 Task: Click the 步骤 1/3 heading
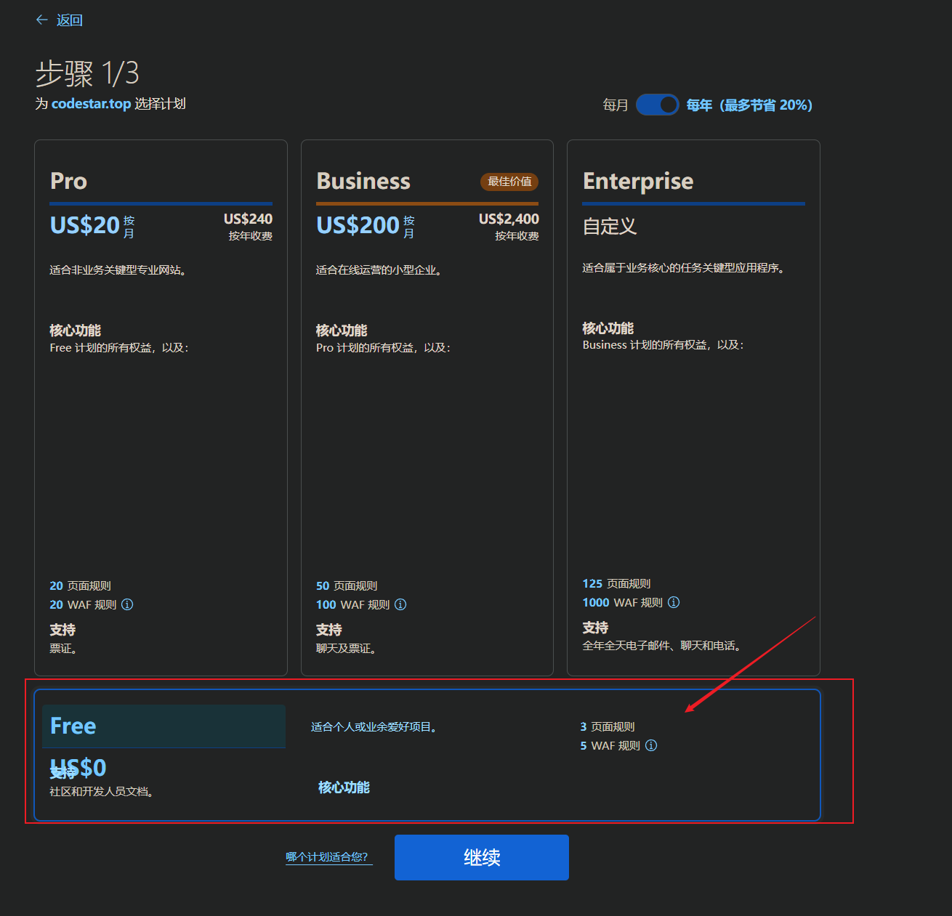(87, 73)
